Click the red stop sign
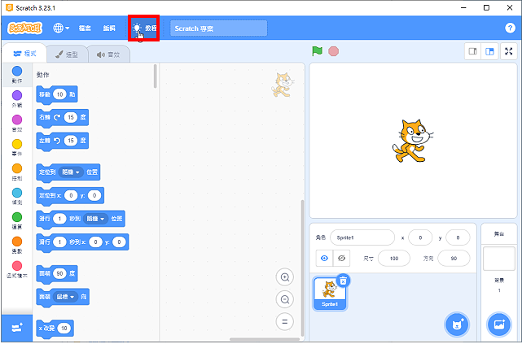The image size is (522, 344). 333,51
